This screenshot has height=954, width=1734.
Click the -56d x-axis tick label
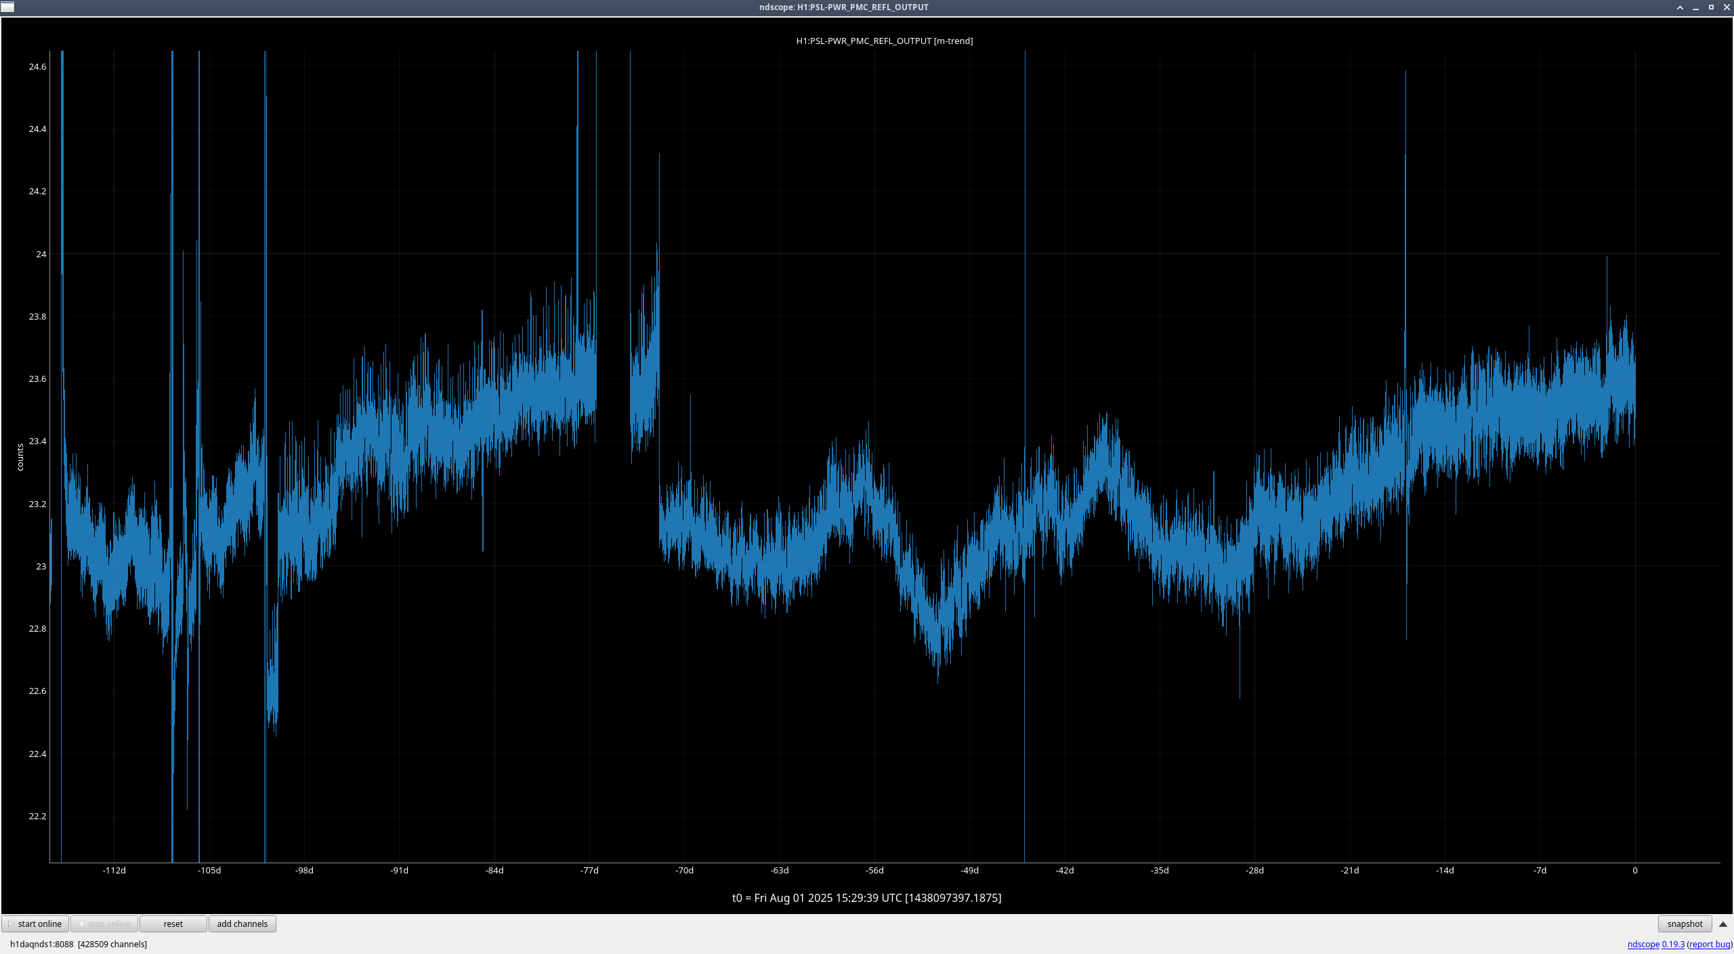click(x=874, y=870)
